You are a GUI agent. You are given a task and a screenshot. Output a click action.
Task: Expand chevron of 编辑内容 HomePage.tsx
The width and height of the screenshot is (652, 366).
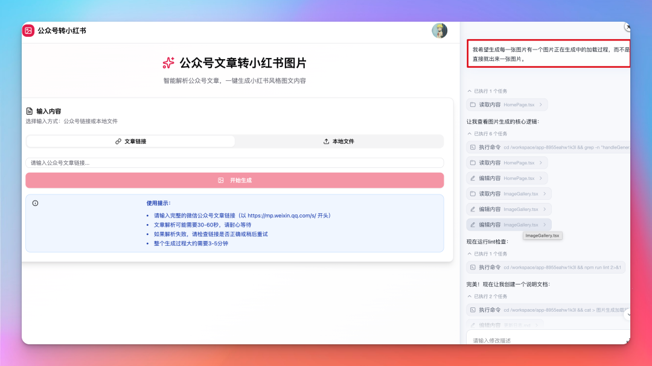540,178
